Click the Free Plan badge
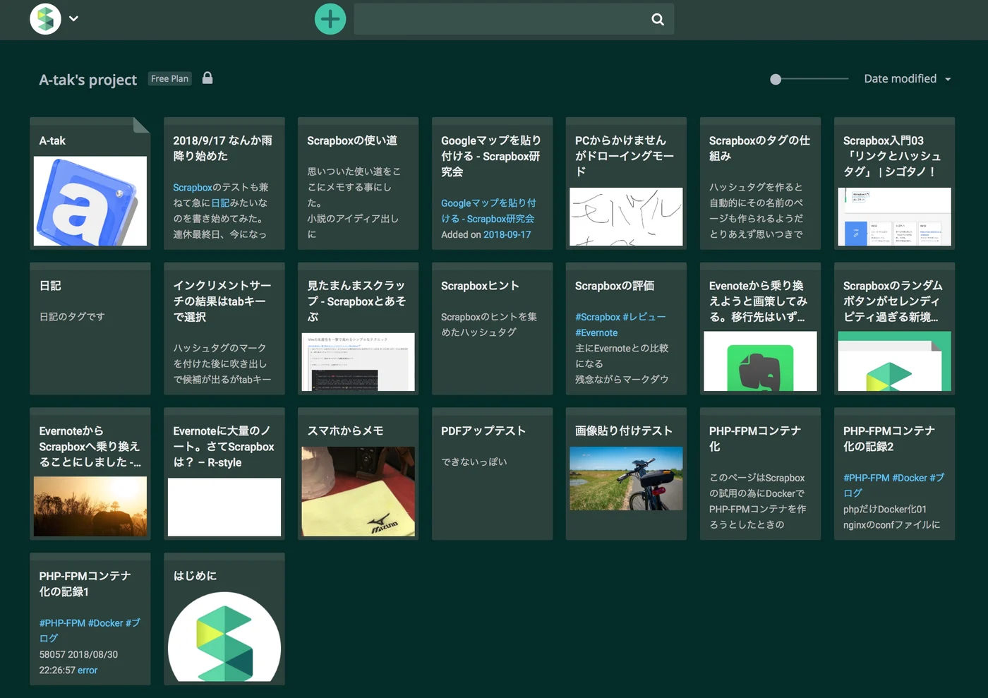Viewport: 988px width, 698px height. click(x=169, y=78)
